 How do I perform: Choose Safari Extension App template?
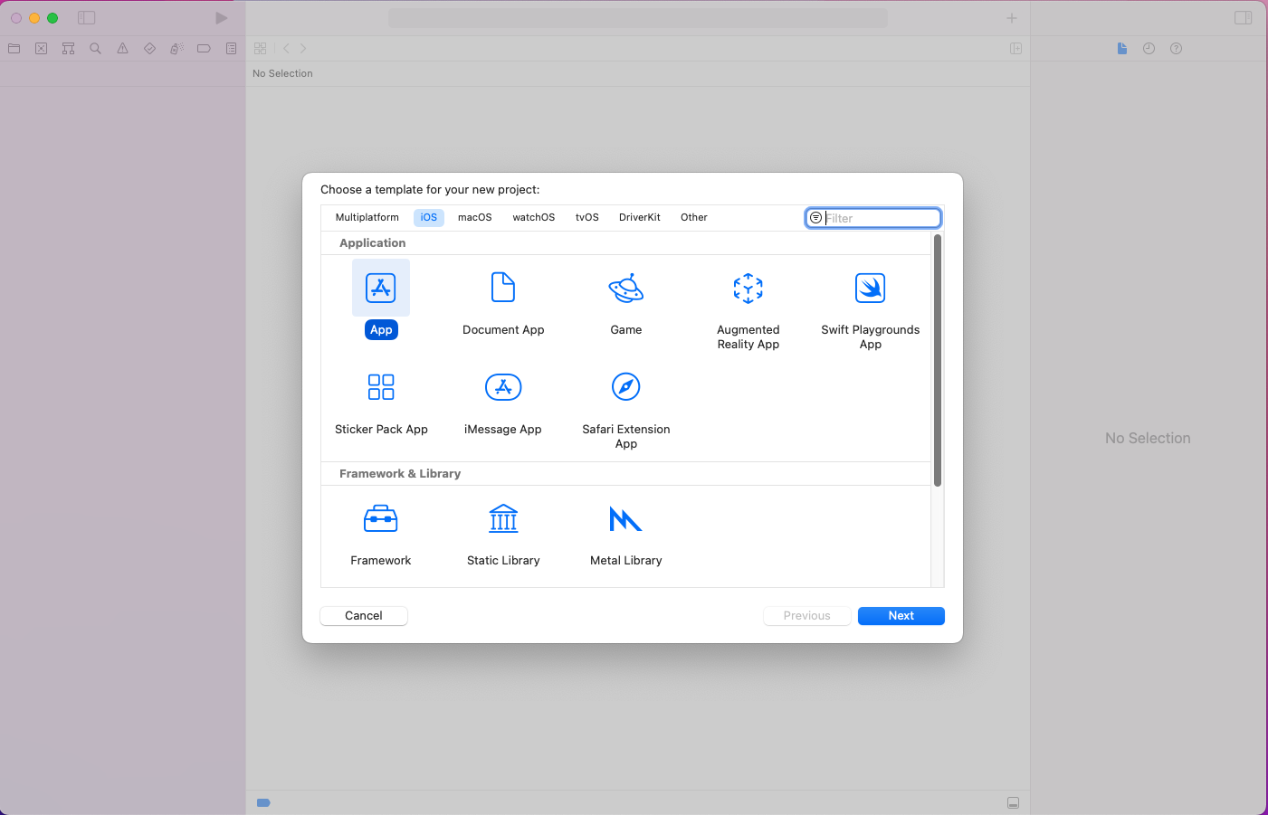pos(626,387)
